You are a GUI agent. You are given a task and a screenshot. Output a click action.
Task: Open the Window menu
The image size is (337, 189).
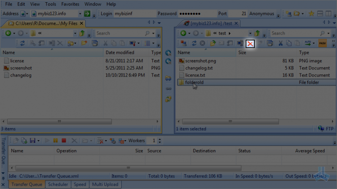[93, 4]
